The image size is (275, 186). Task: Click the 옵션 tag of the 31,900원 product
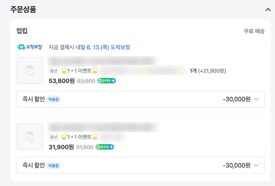coord(54,137)
